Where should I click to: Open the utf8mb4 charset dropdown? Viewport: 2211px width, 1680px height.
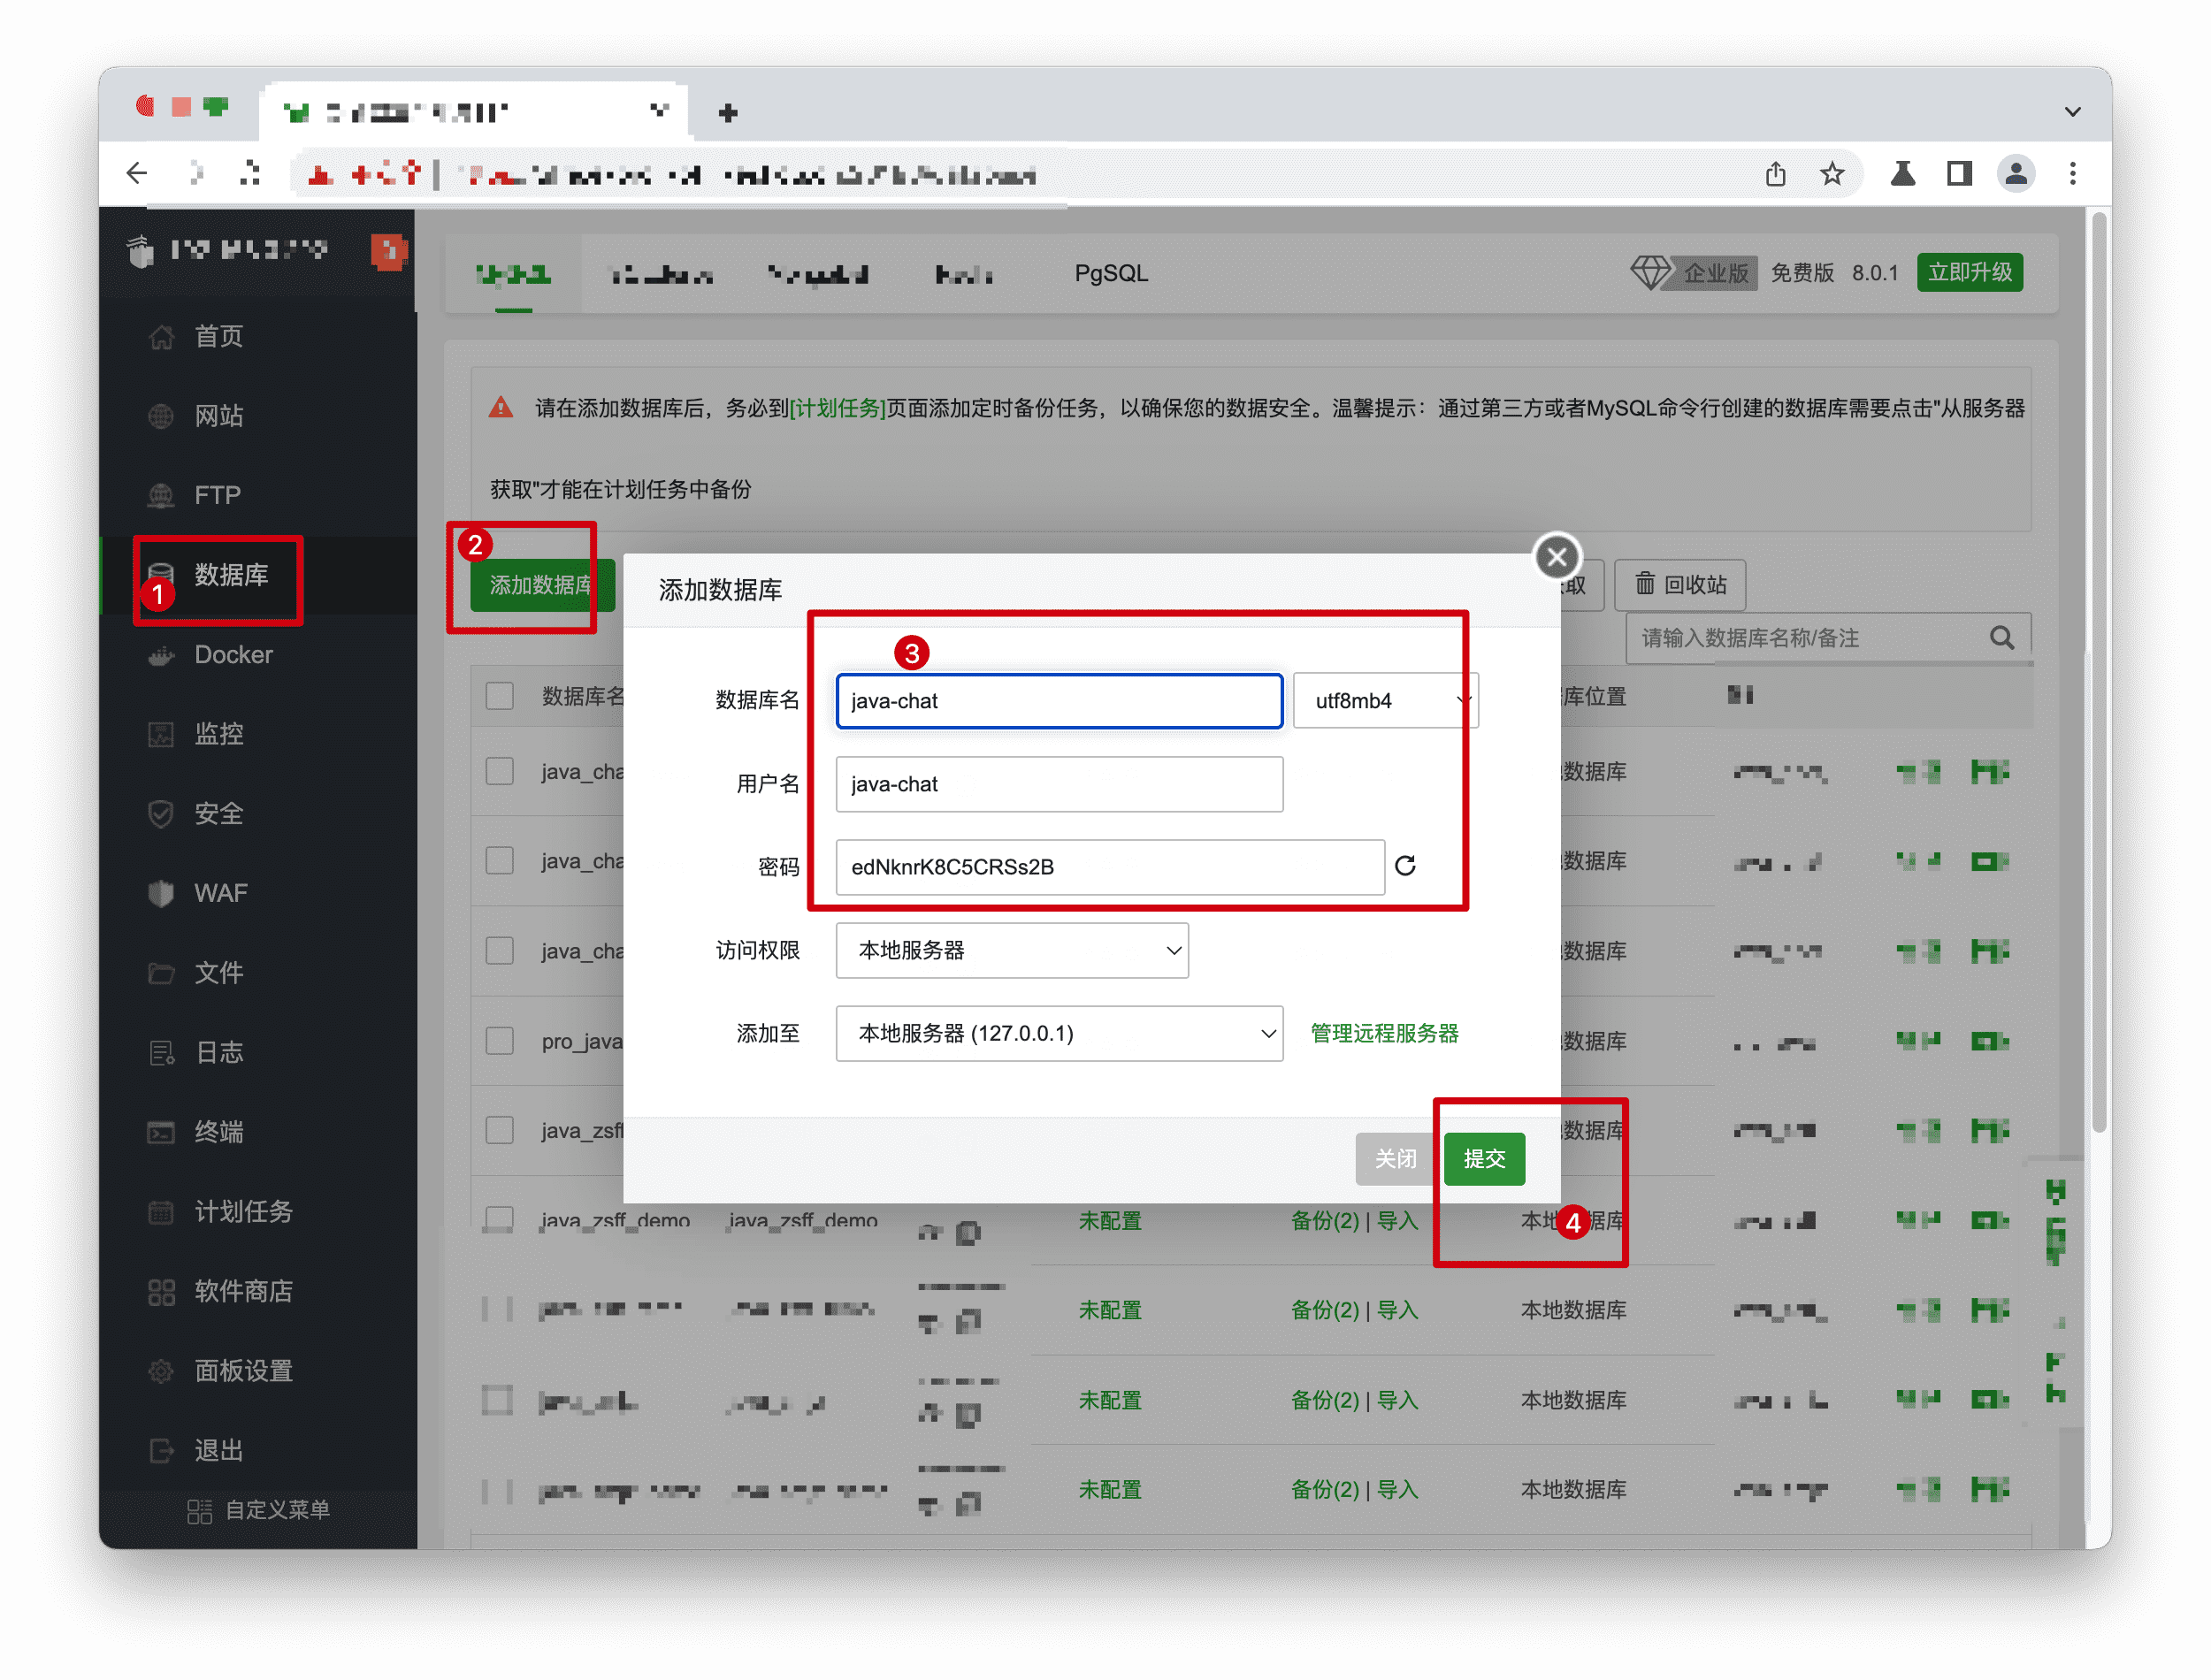pyautogui.click(x=1385, y=701)
